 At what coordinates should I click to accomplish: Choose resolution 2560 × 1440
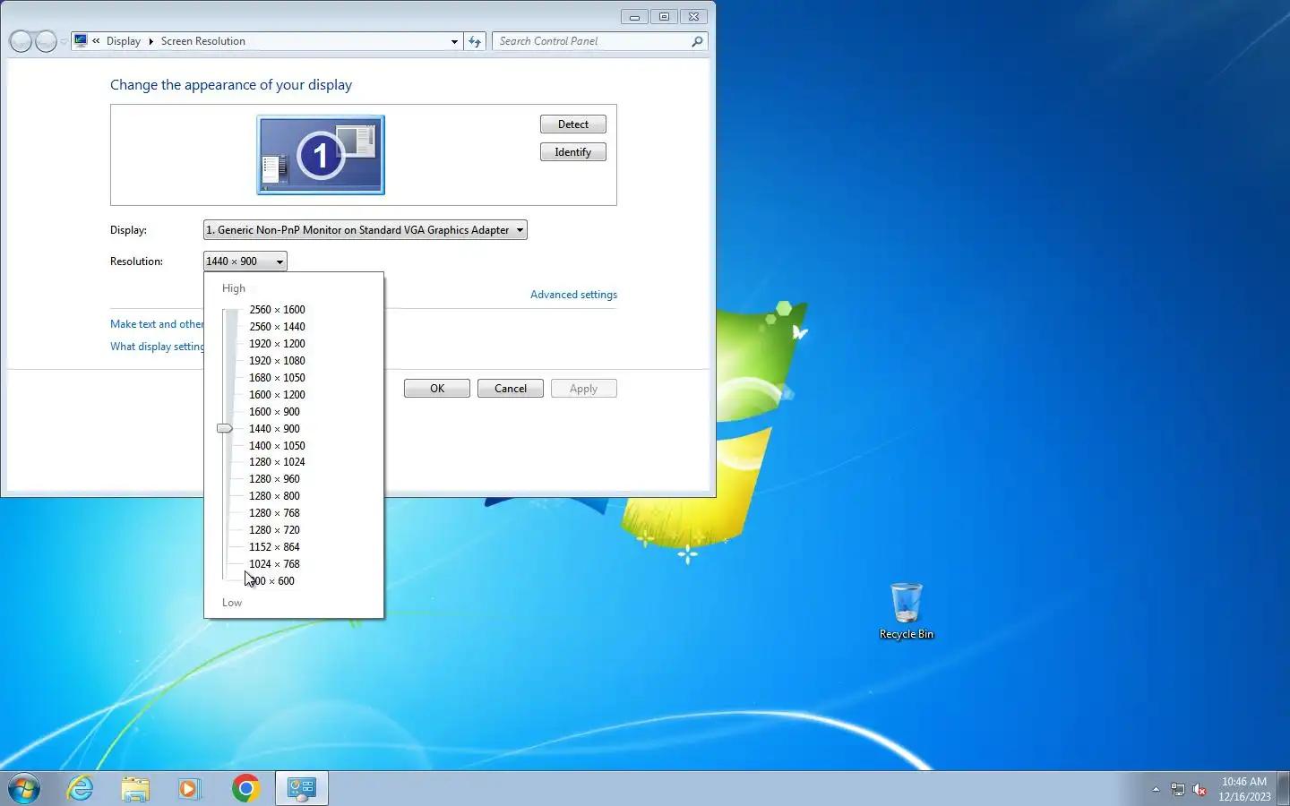pos(277,327)
